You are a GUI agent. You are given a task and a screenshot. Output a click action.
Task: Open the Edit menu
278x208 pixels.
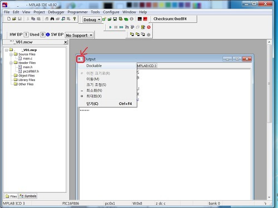pos(16,12)
